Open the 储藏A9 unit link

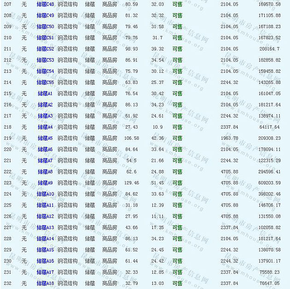tap(45, 183)
